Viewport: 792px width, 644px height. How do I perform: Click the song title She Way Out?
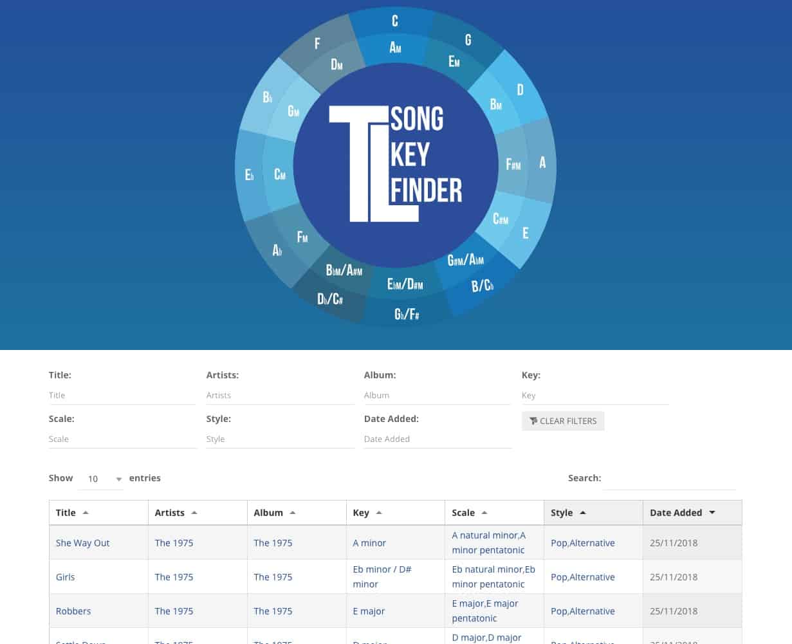coord(82,542)
